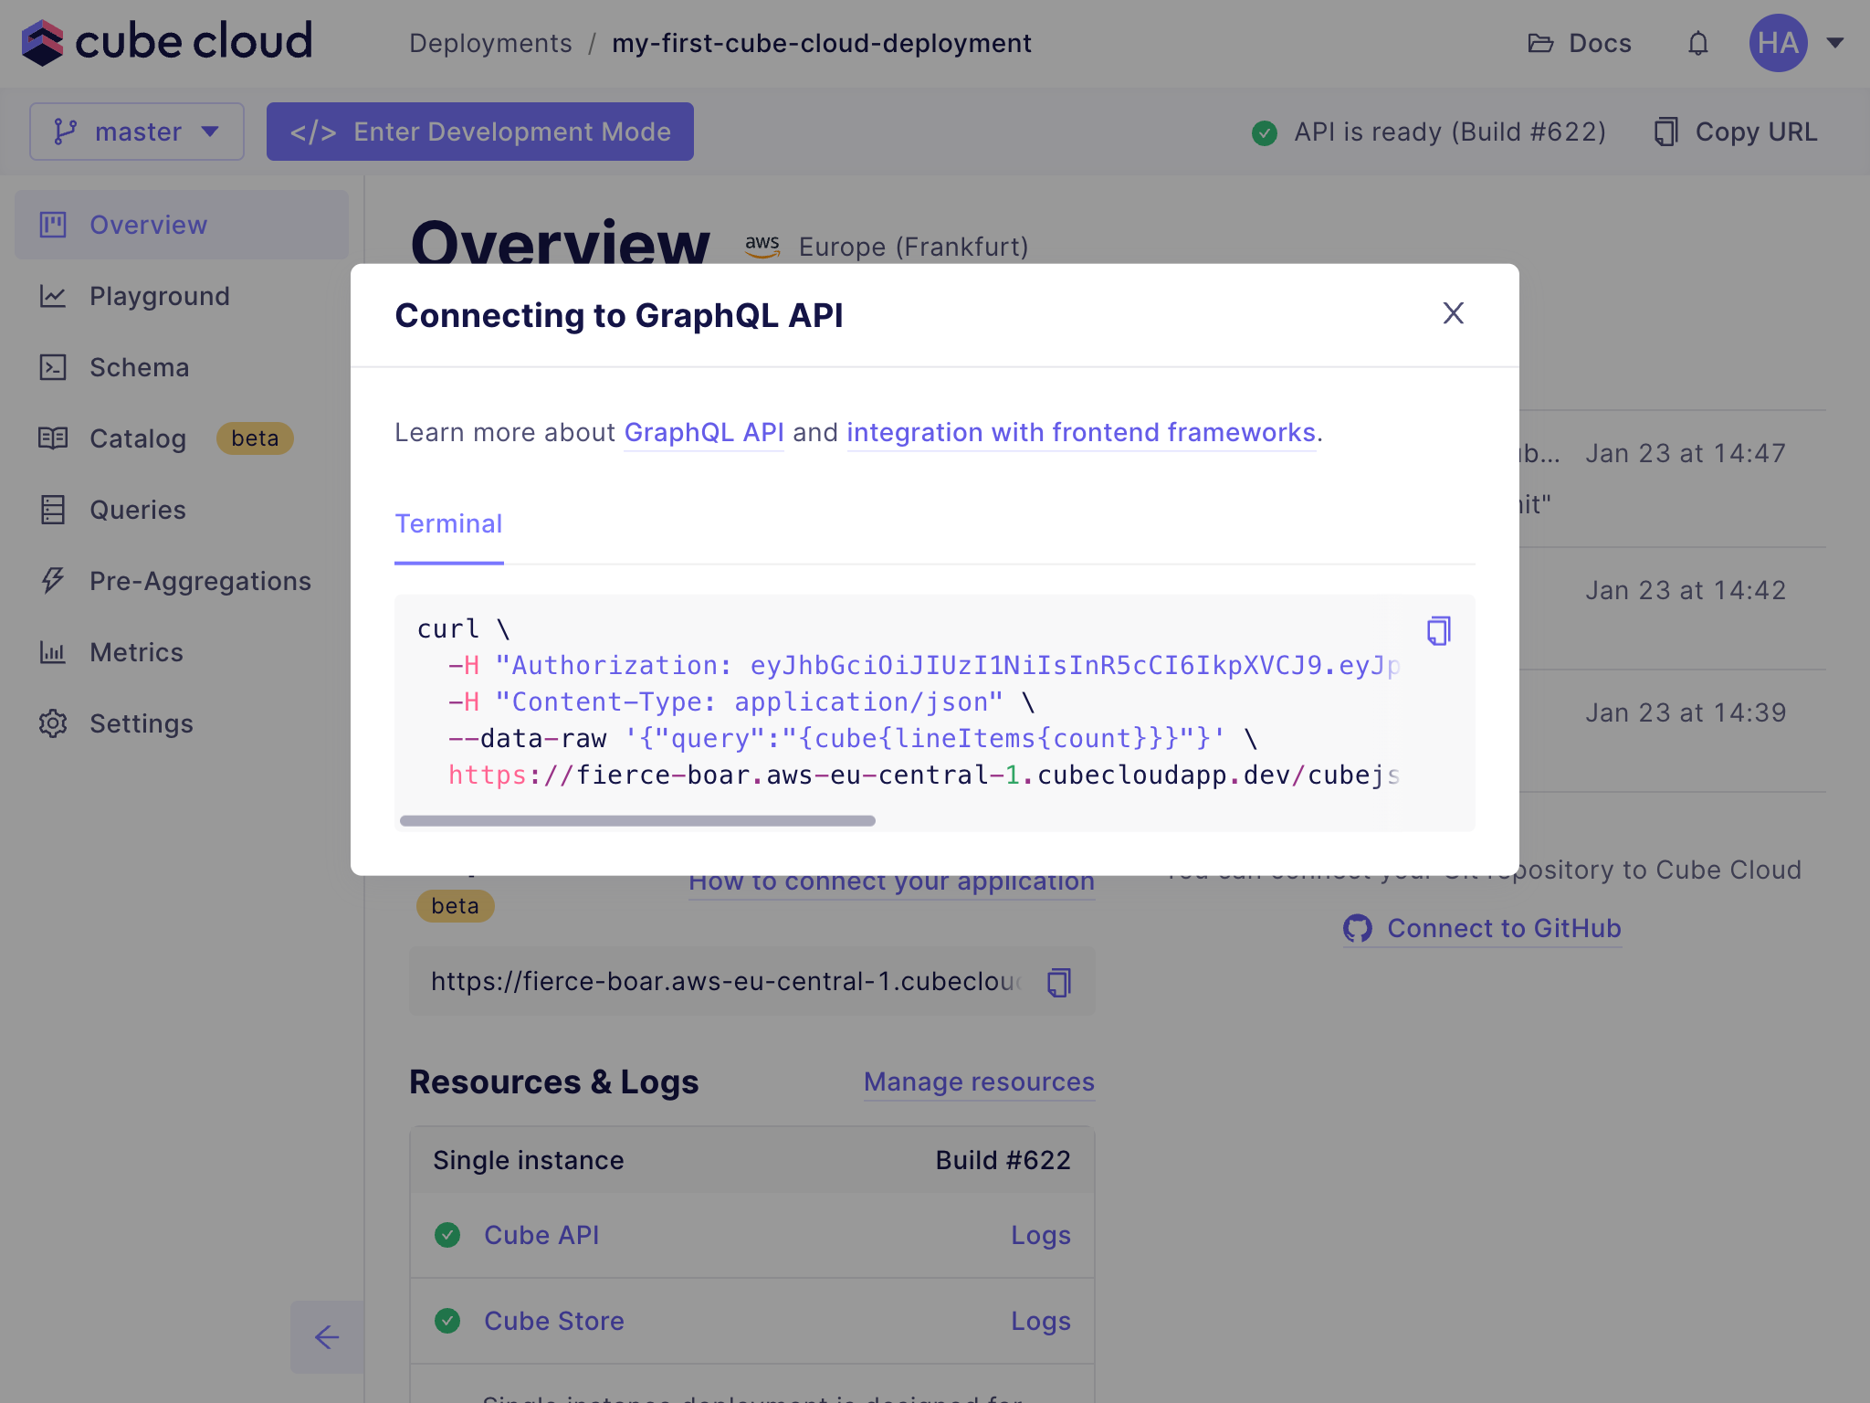
Task: Select the Terminal tab
Action: point(448,524)
